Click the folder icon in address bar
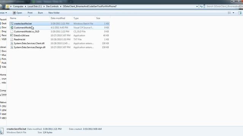The height and width of the screenshot is (136, 243). [x=8, y=6]
